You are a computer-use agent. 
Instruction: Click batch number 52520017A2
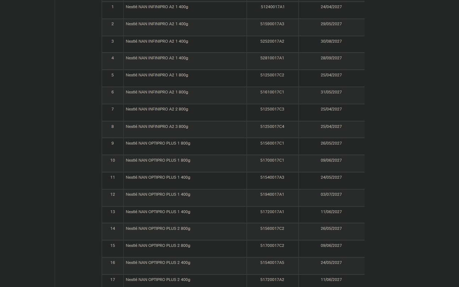(x=272, y=41)
